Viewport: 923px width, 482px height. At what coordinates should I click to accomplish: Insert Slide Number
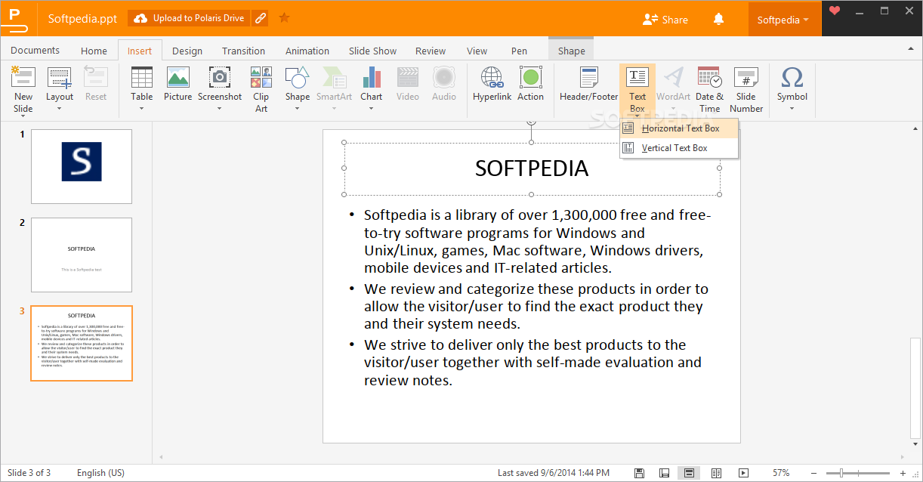click(746, 89)
